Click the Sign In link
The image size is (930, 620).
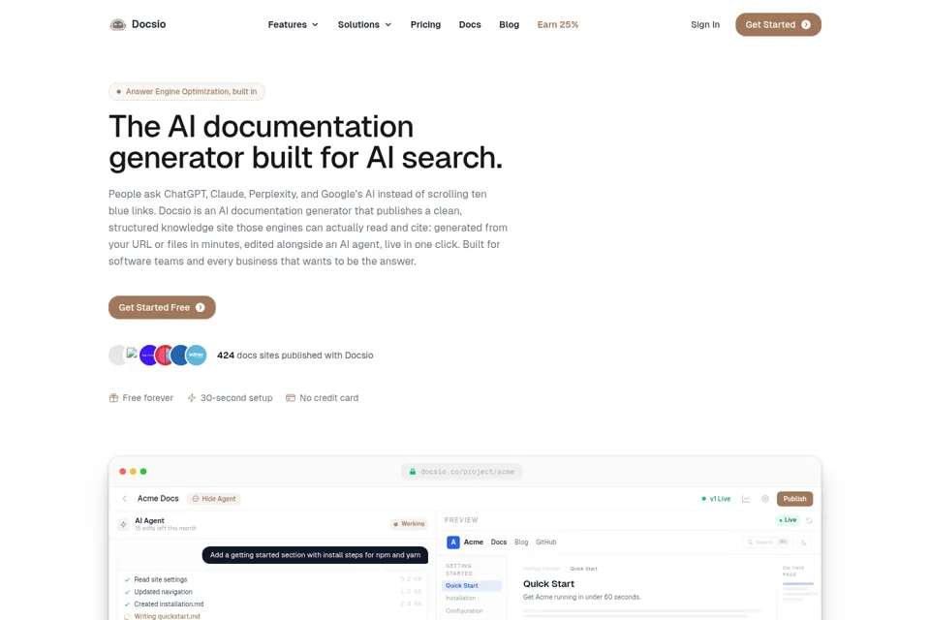click(704, 25)
